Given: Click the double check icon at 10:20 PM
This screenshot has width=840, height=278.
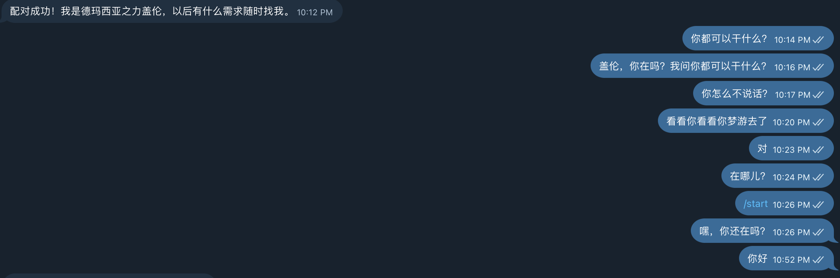Looking at the screenshot, I should coord(818,122).
